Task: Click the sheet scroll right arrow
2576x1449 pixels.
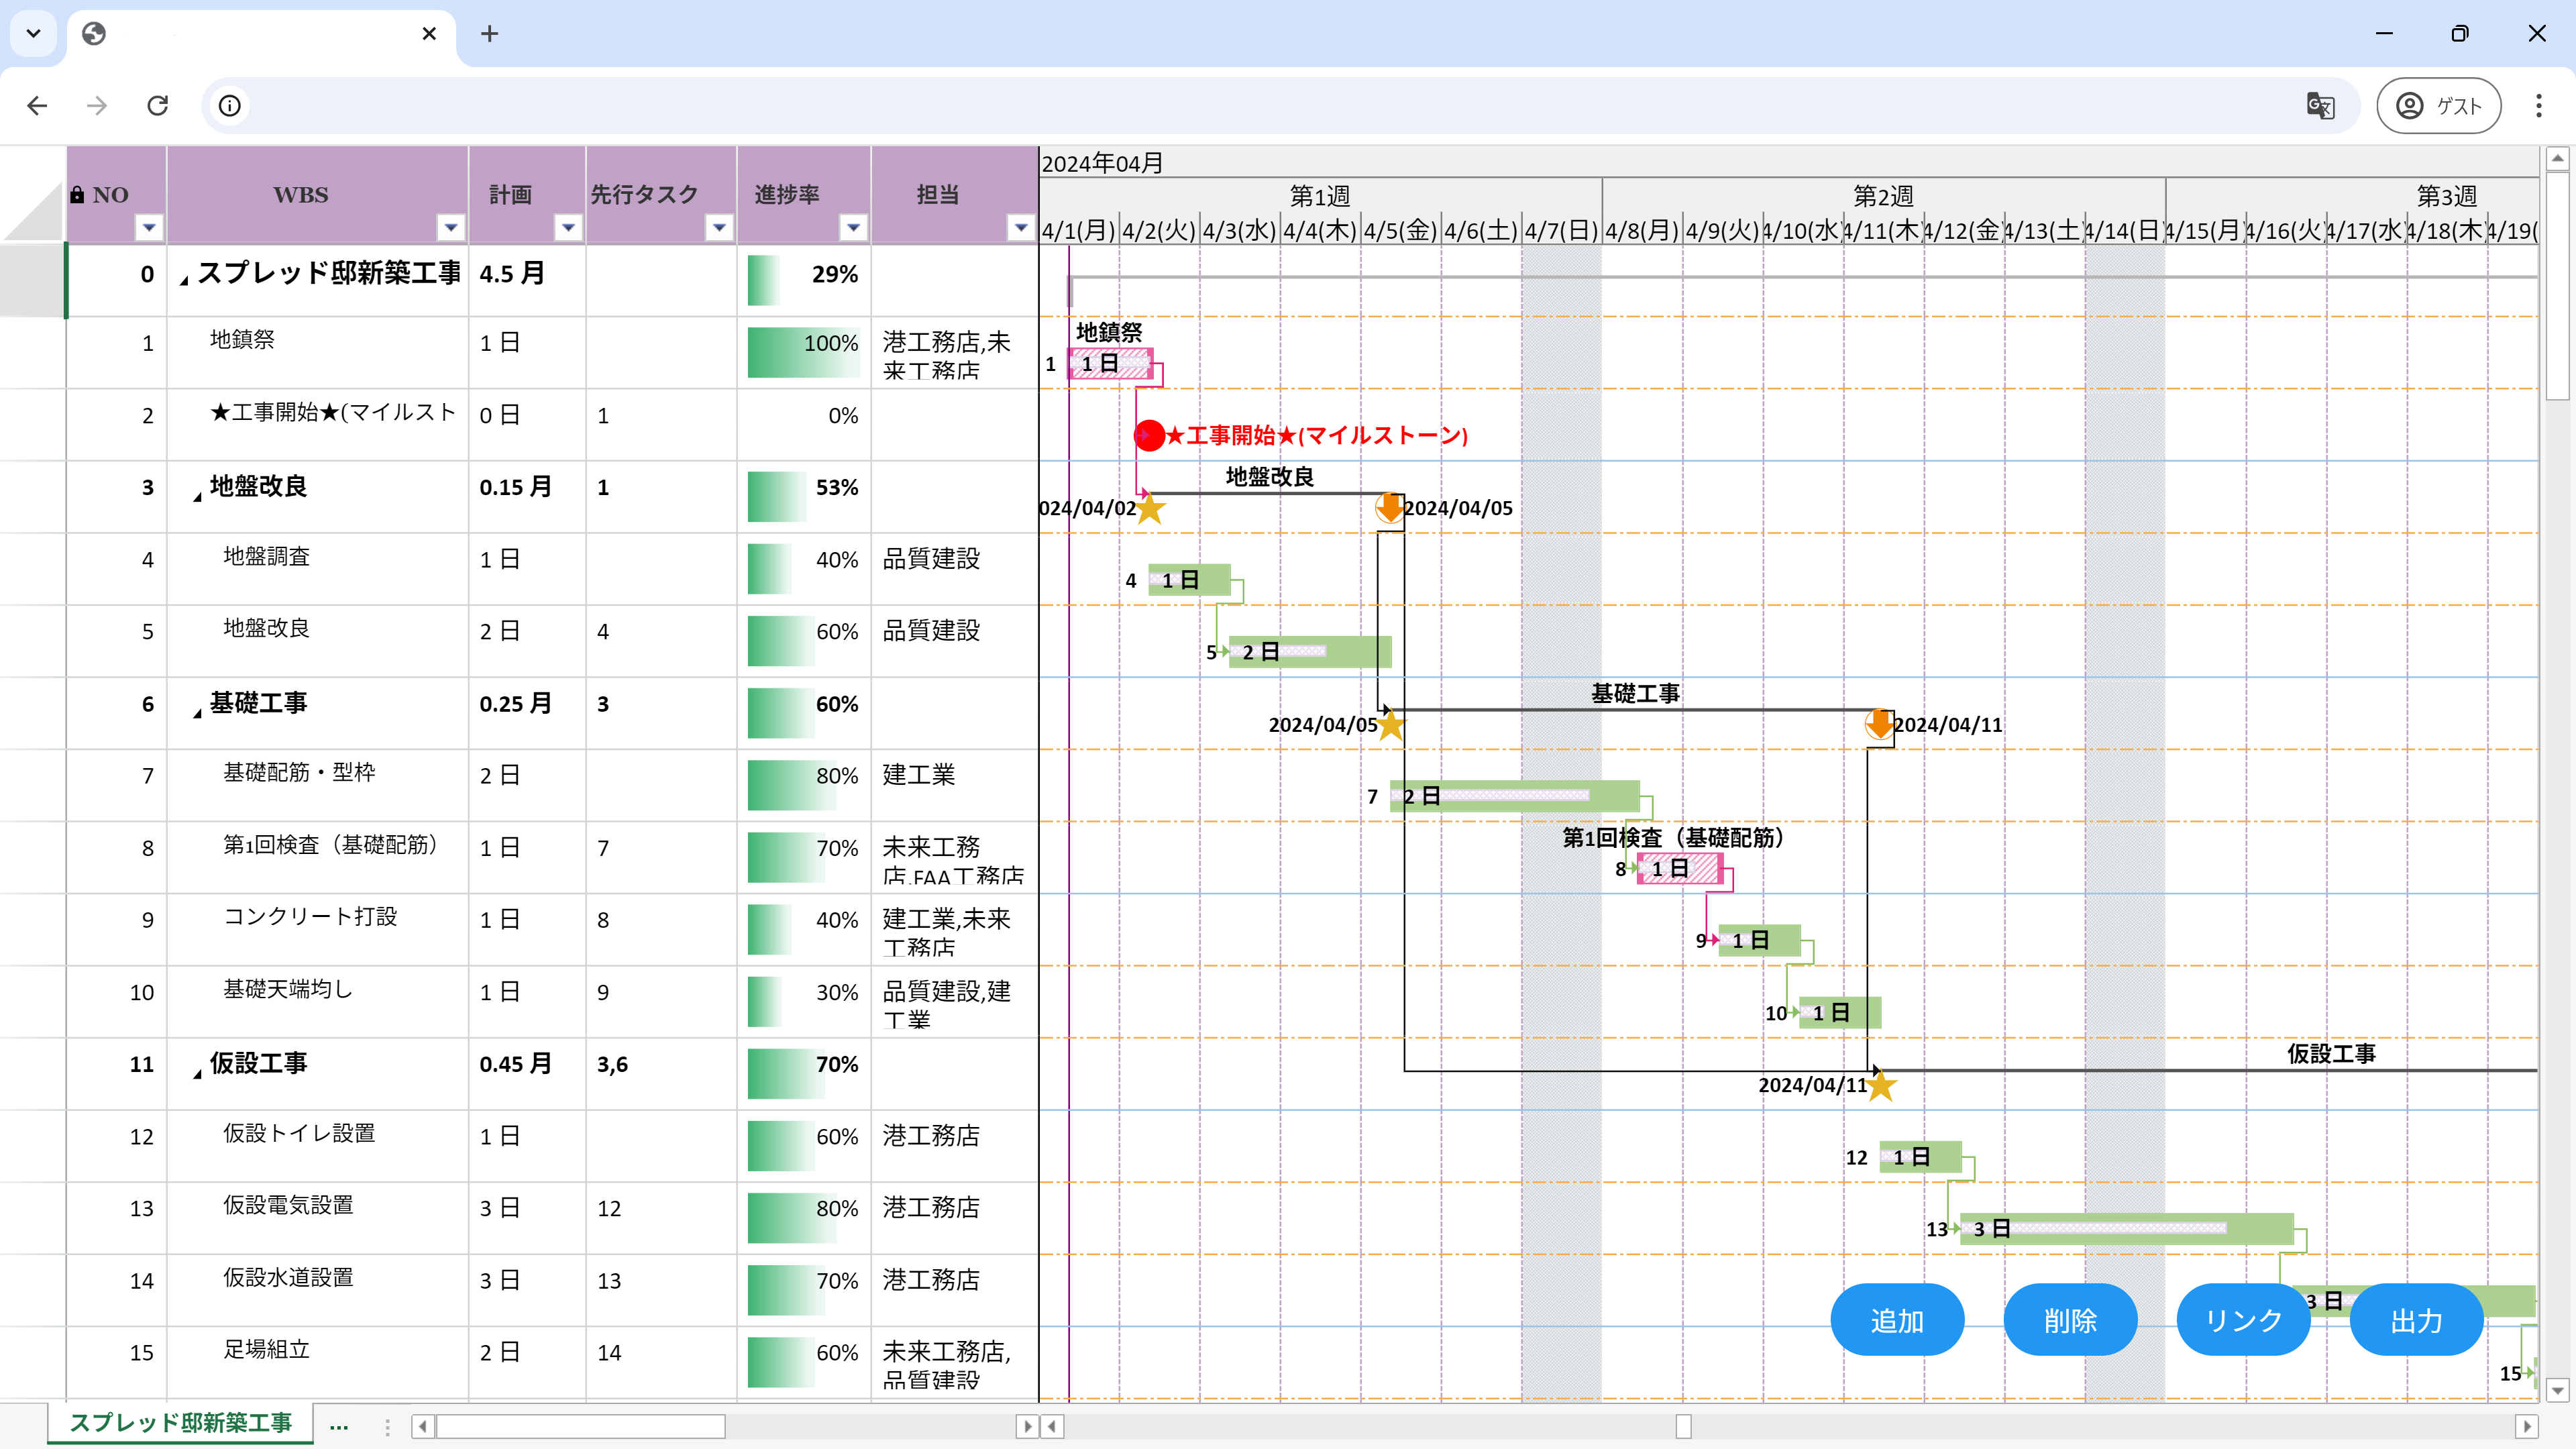Action: coord(1026,1426)
